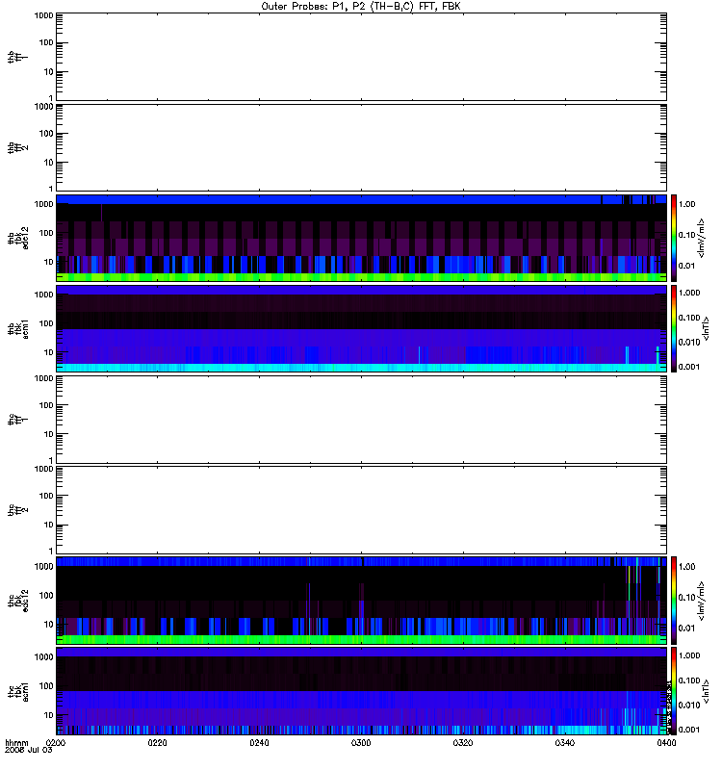The image size is (722, 770).
Task: Click the empty thc fff 1 plot panel
Action: 361,420
